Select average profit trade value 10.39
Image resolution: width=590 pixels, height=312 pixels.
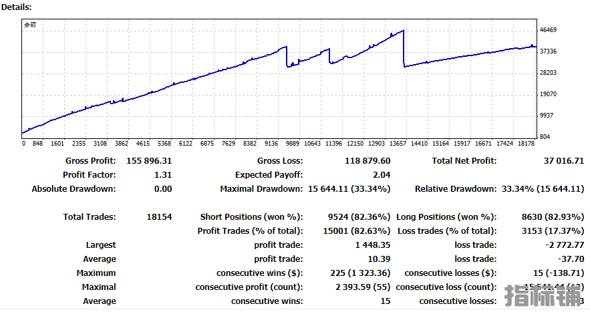379,259
